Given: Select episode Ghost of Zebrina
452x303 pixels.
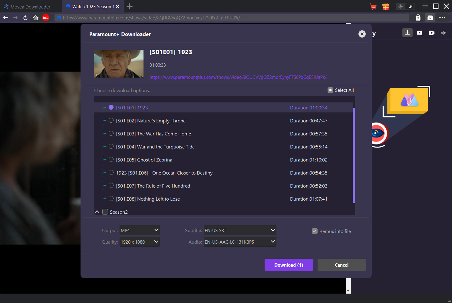Looking at the screenshot, I should 111,159.
